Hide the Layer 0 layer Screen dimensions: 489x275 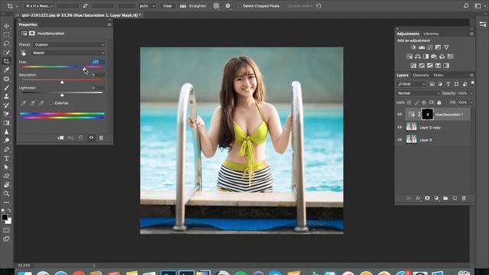[x=400, y=140]
